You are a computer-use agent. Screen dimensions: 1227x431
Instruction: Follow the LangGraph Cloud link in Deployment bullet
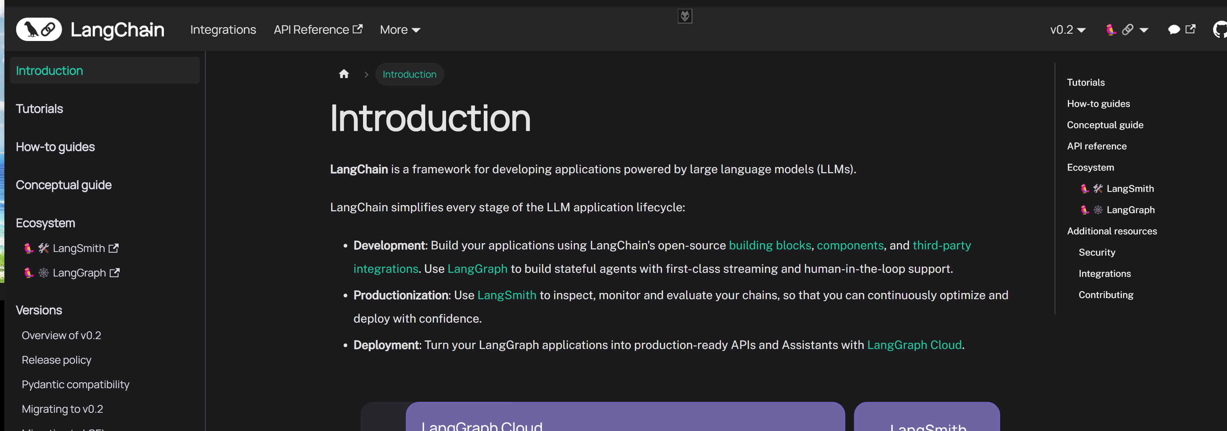[x=914, y=345]
